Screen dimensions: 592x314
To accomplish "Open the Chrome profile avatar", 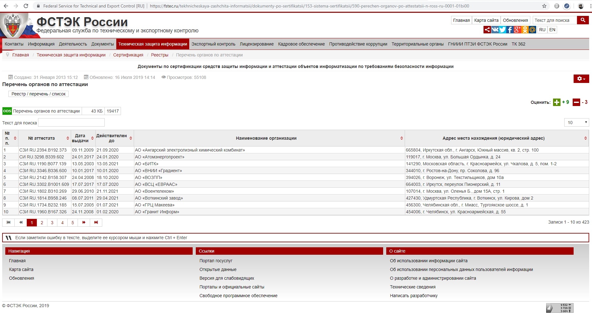I will tap(580, 6).
